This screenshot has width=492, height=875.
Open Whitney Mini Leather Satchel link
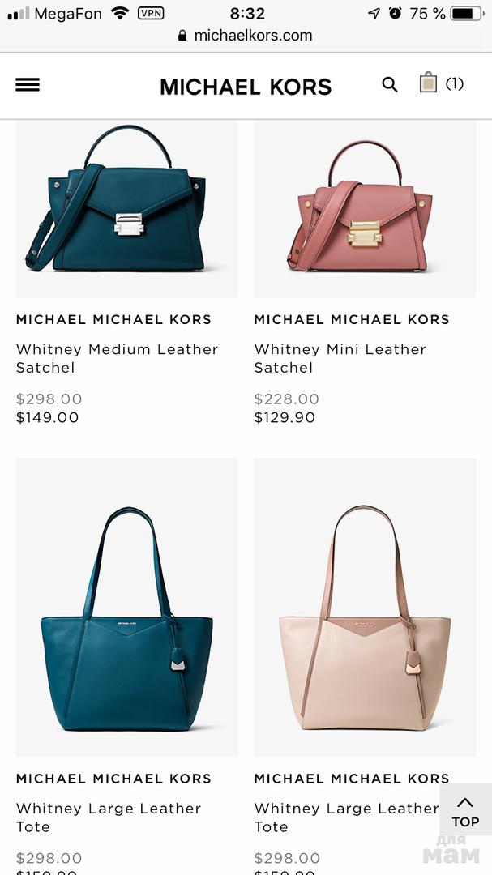pyautogui.click(x=340, y=358)
